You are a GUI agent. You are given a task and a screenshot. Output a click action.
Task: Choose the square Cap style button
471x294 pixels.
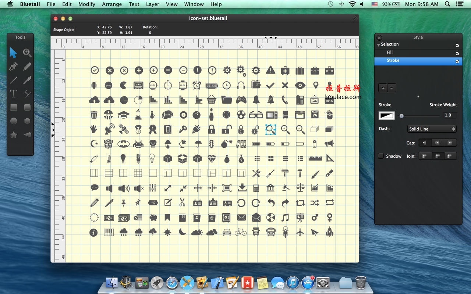[450, 143]
